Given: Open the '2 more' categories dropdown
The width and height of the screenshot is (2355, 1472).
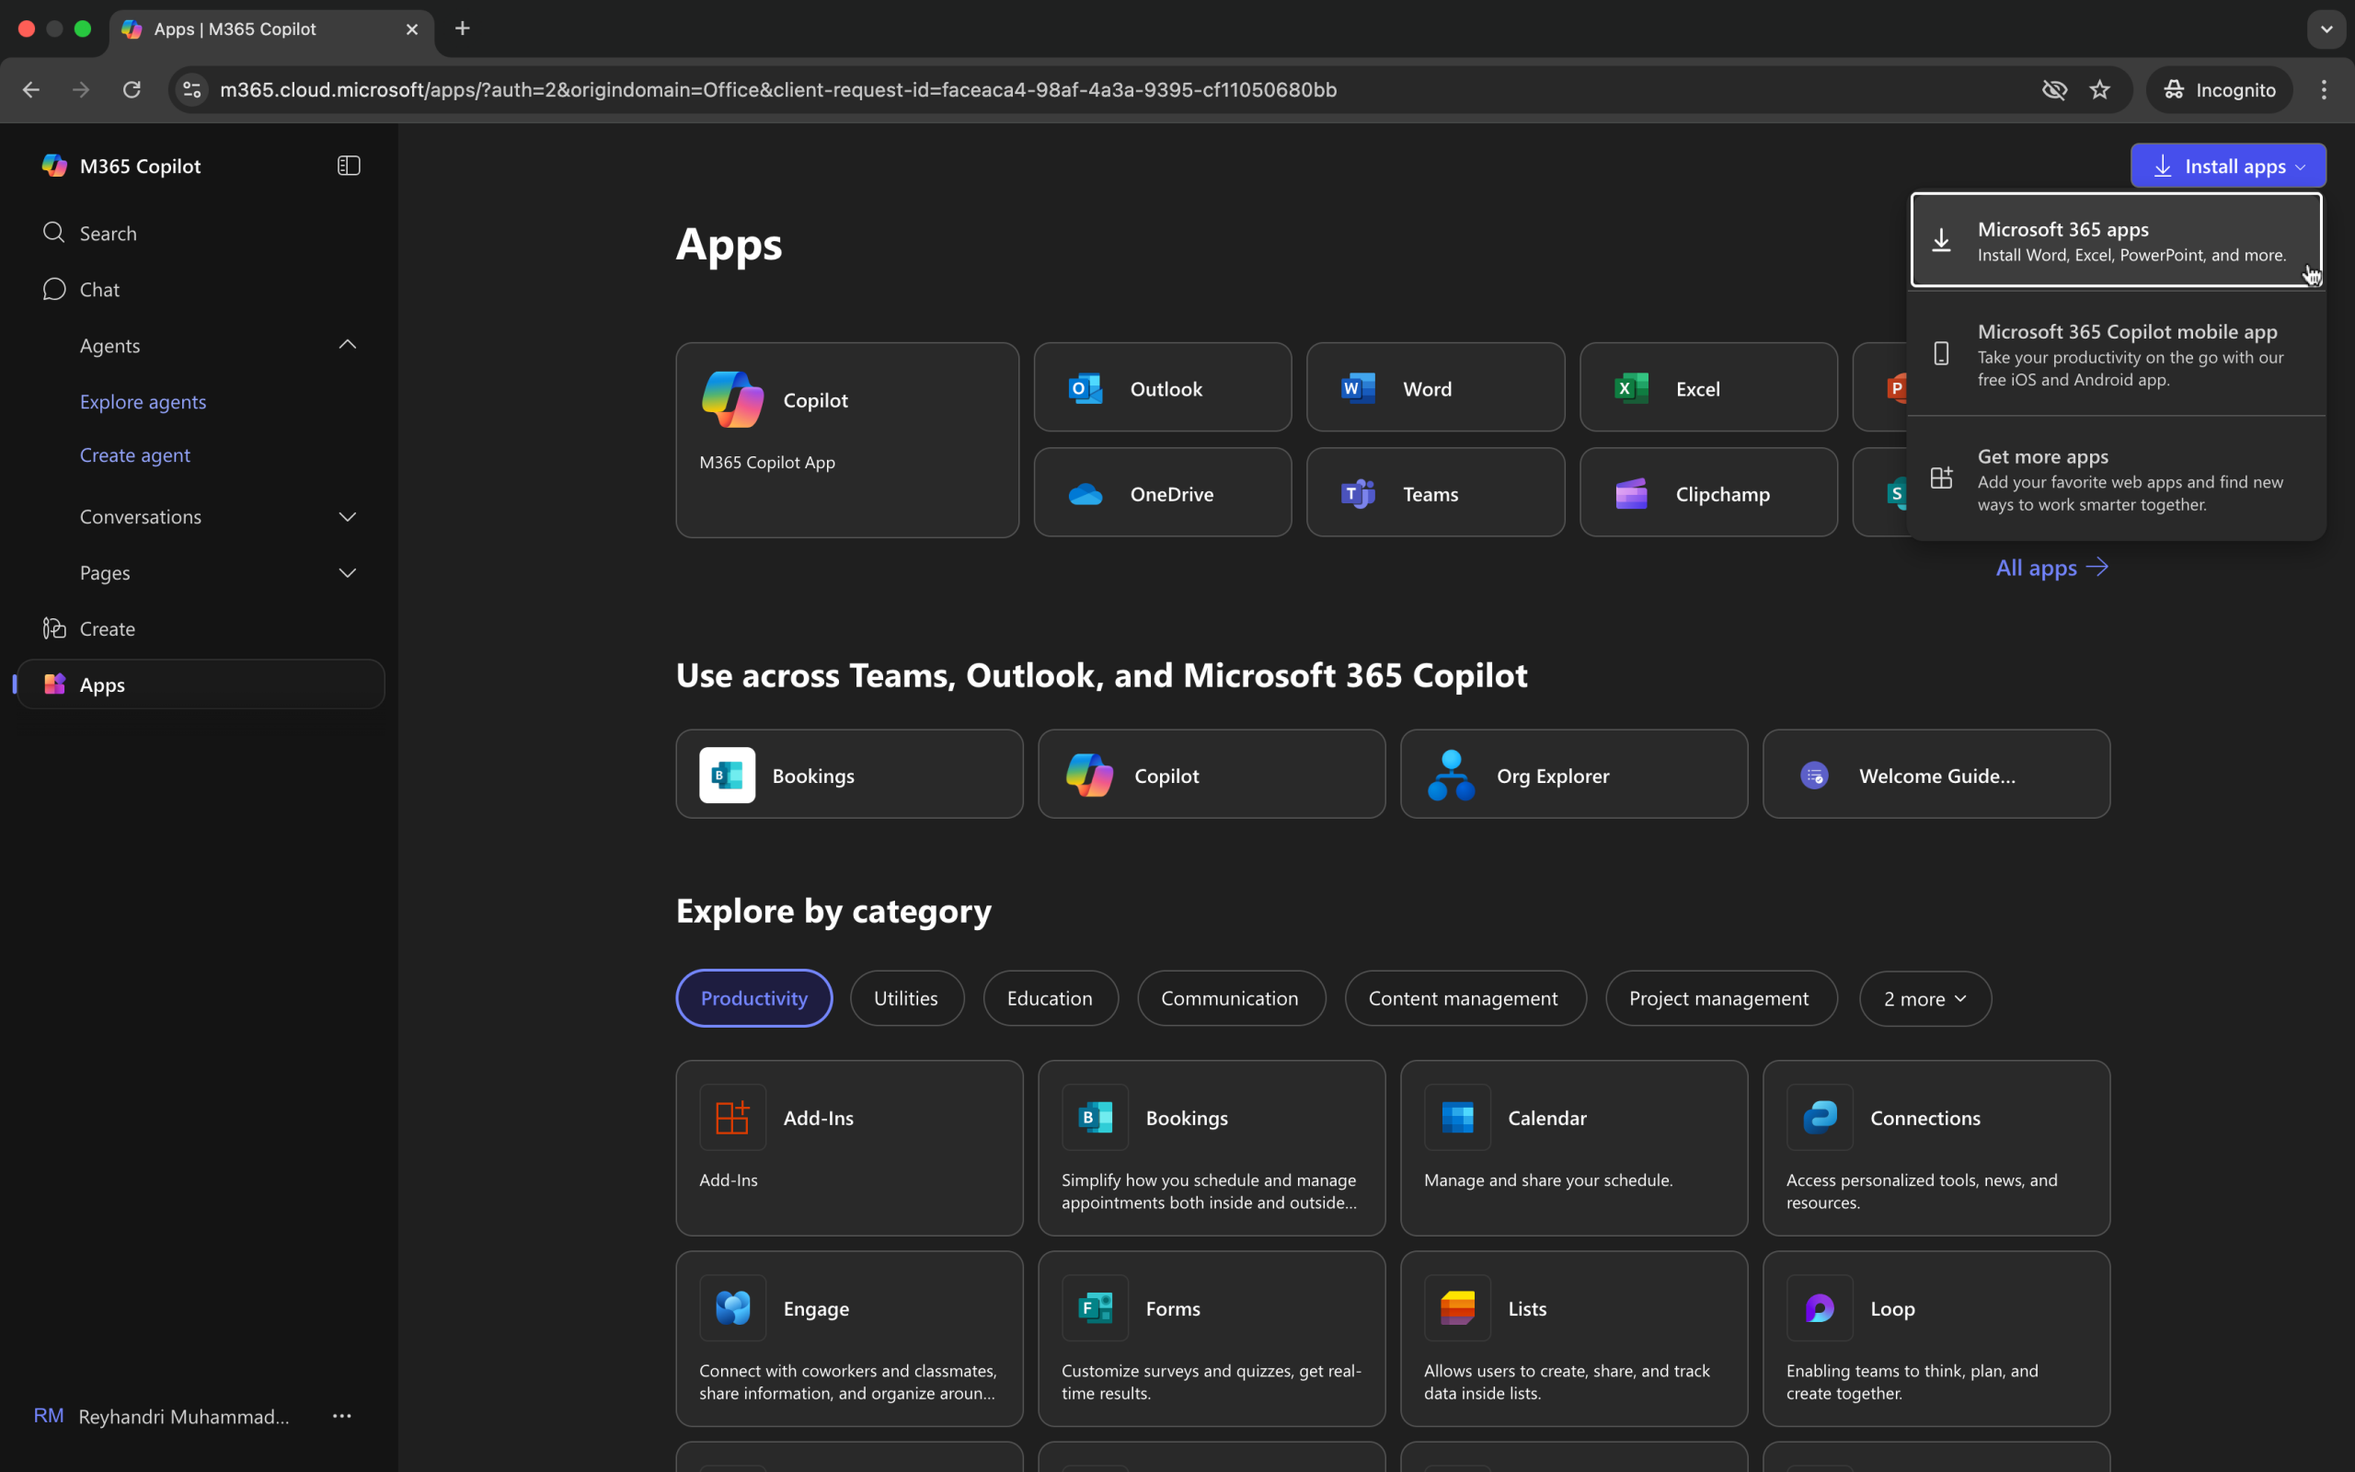Looking at the screenshot, I should point(1924,999).
